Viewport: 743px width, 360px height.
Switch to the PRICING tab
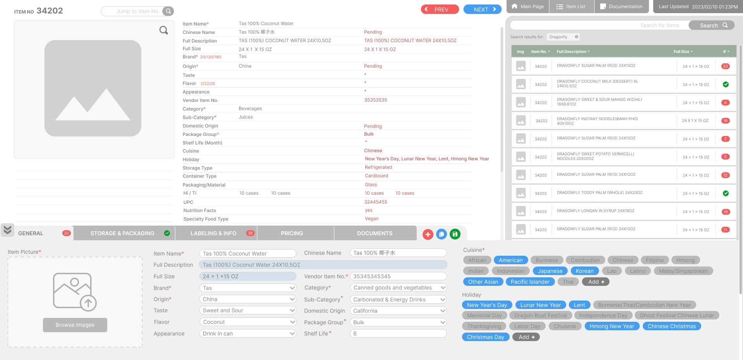[296, 233]
